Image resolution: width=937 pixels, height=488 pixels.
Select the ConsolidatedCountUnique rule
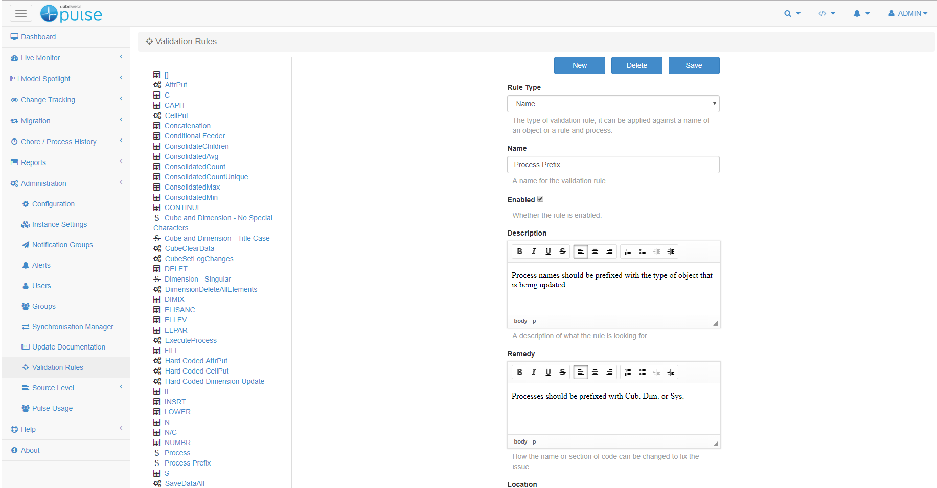pyautogui.click(x=206, y=177)
